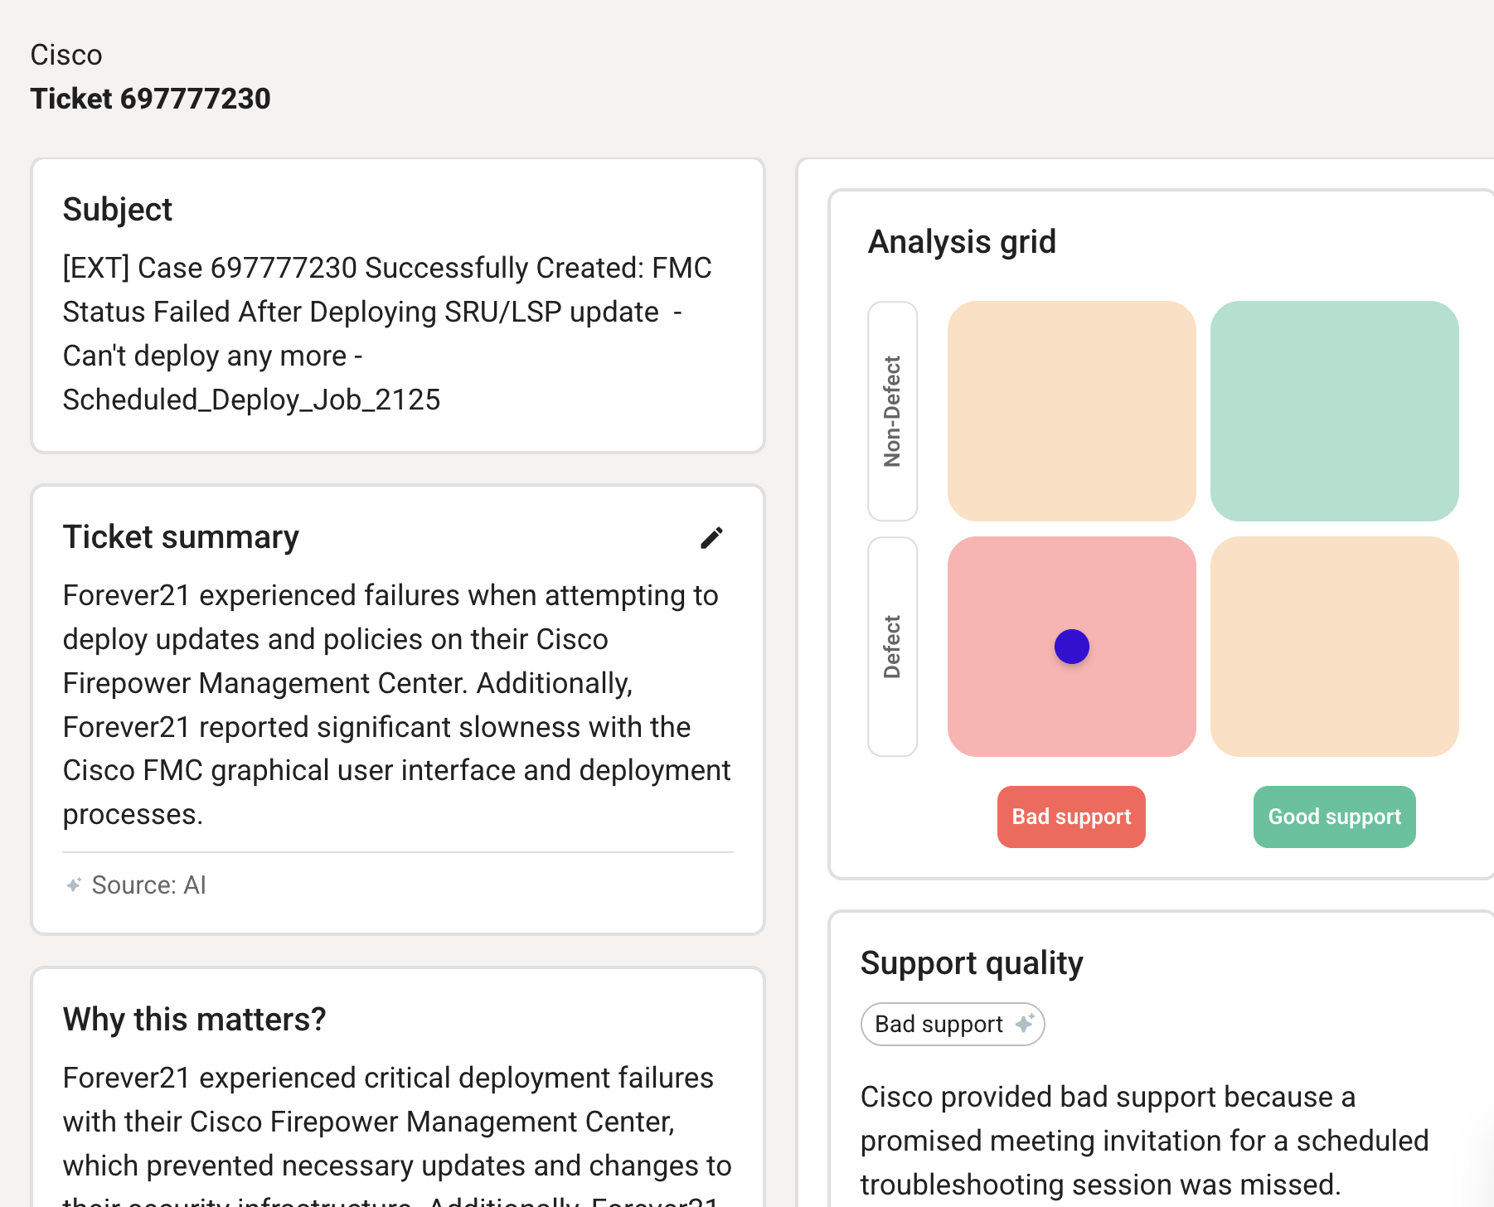Click the Why this matters? heading
Viewport: 1494px width, 1207px height.
[194, 1019]
